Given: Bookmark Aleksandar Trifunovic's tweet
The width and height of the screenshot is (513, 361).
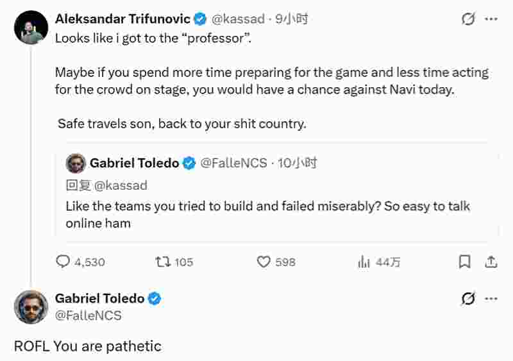Looking at the screenshot, I should (465, 262).
